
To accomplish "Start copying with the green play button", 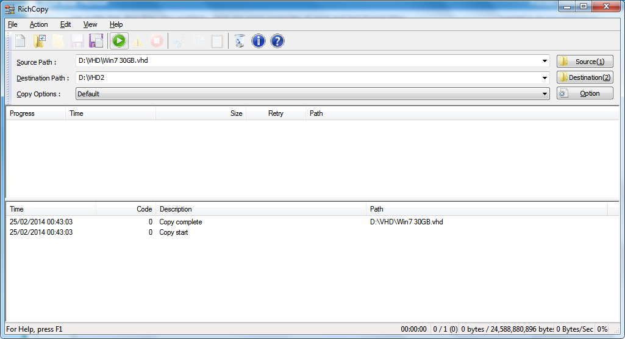I will [x=119, y=41].
